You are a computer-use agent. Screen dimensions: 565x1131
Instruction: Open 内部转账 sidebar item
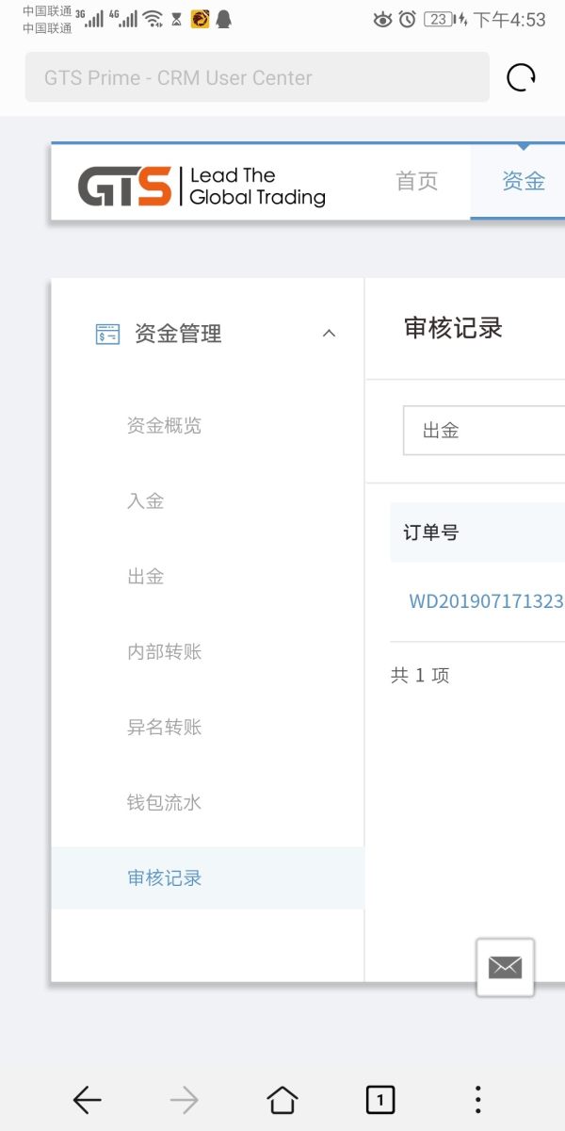coord(164,652)
